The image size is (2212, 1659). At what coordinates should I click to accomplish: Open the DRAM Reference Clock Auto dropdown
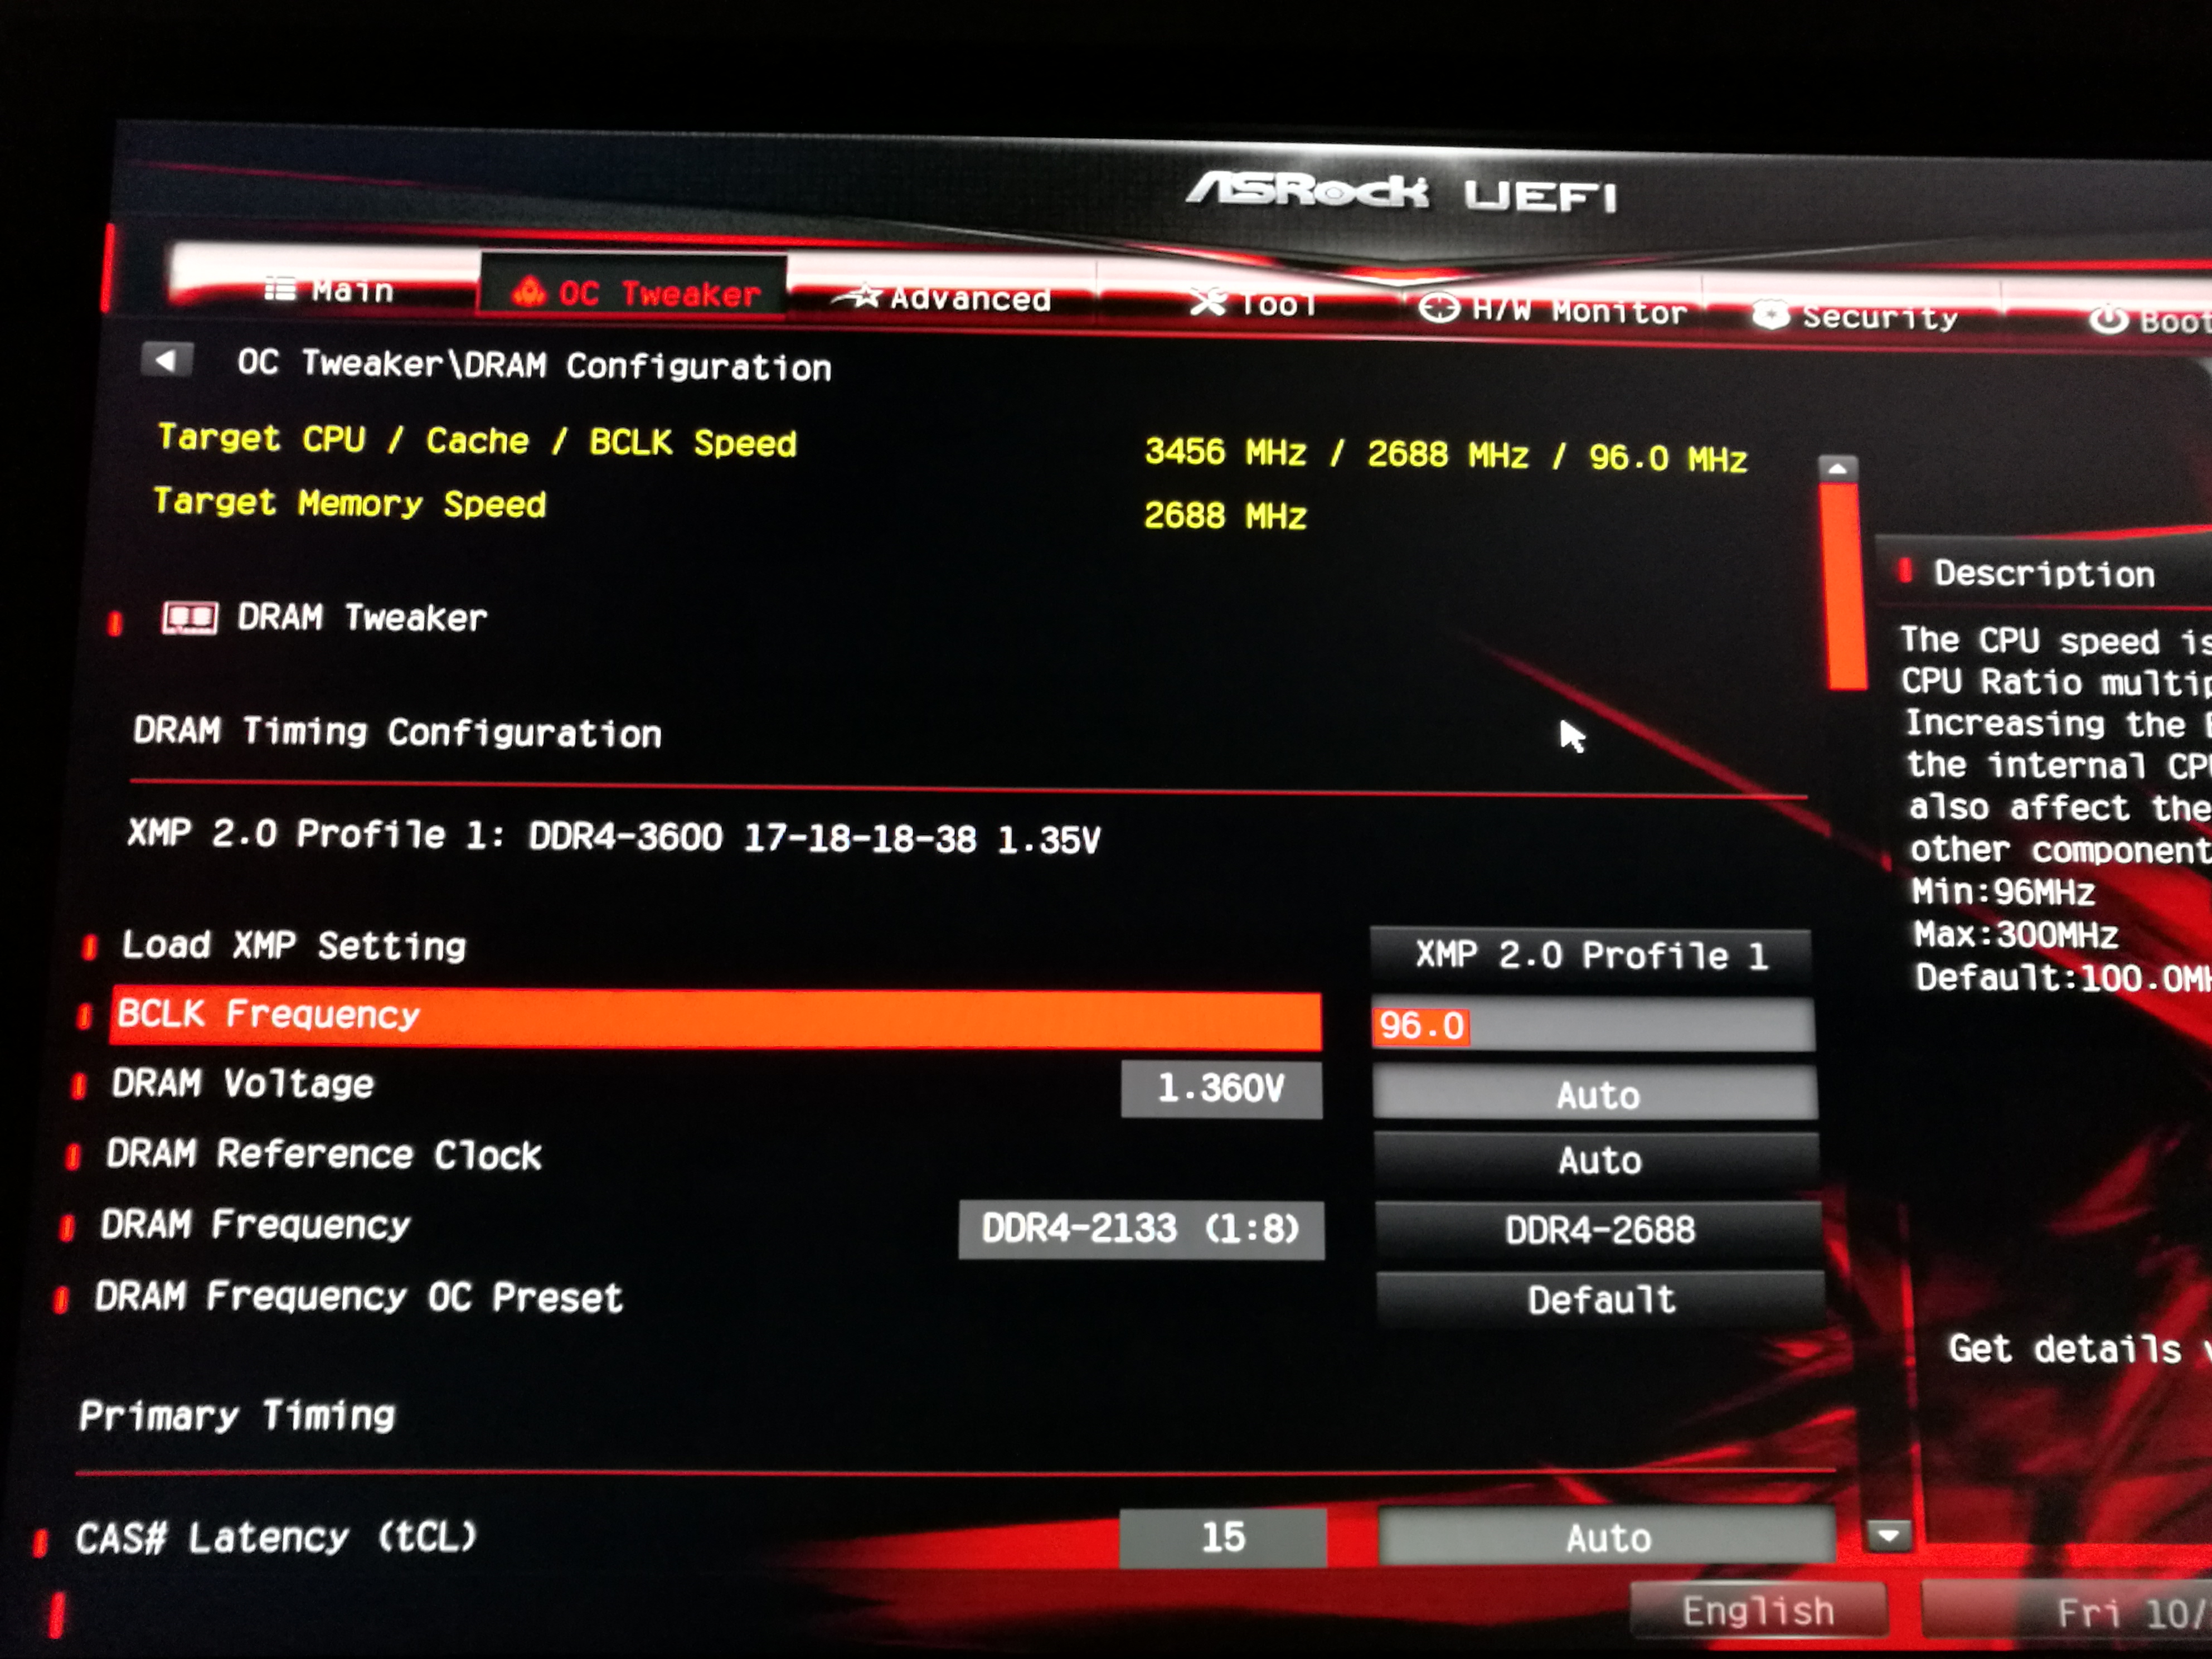click(x=1596, y=1160)
